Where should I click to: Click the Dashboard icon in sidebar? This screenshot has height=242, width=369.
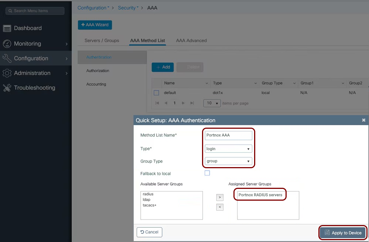7,28
